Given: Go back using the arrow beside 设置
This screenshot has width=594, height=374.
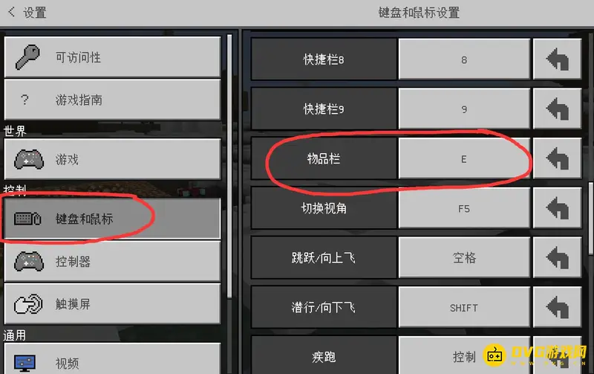Looking at the screenshot, I should point(11,12).
